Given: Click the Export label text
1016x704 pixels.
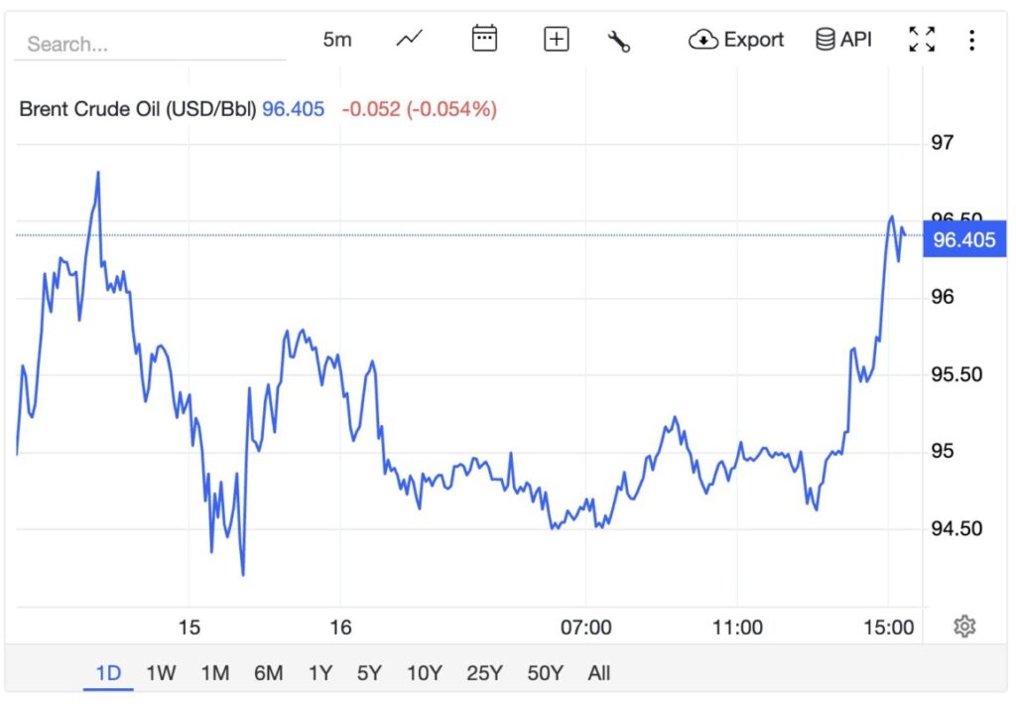Looking at the screenshot, I should click(756, 39).
